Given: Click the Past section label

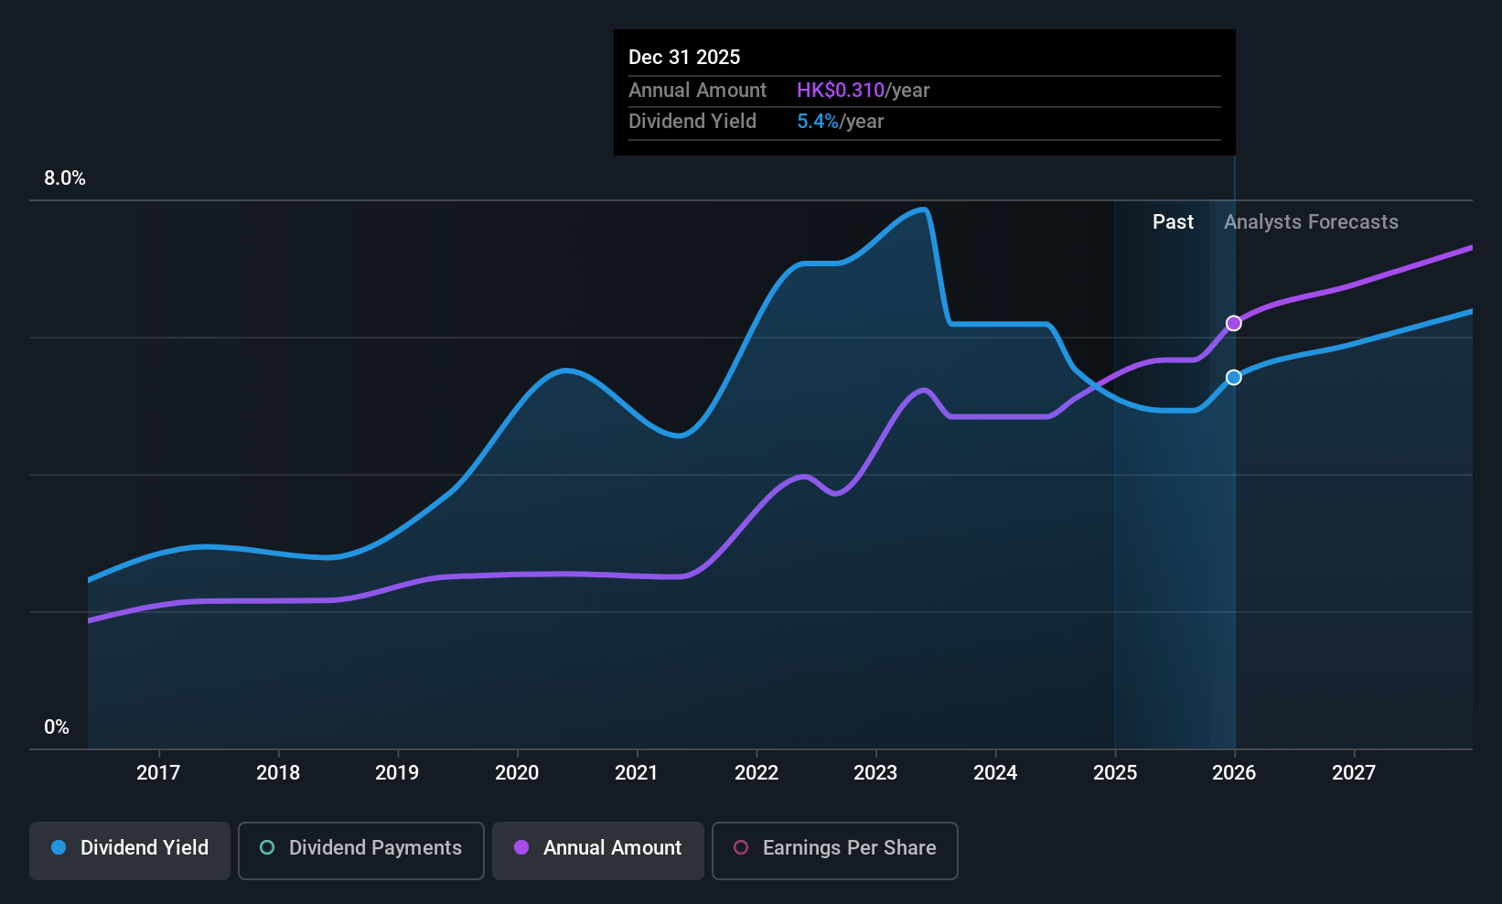Looking at the screenshot, I should tap(1173, 222).
